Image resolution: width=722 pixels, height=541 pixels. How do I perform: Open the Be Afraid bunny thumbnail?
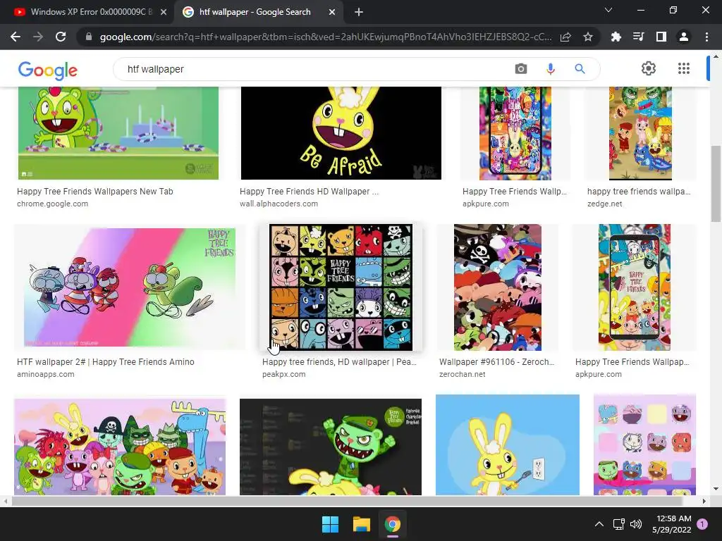pos(341,133)
